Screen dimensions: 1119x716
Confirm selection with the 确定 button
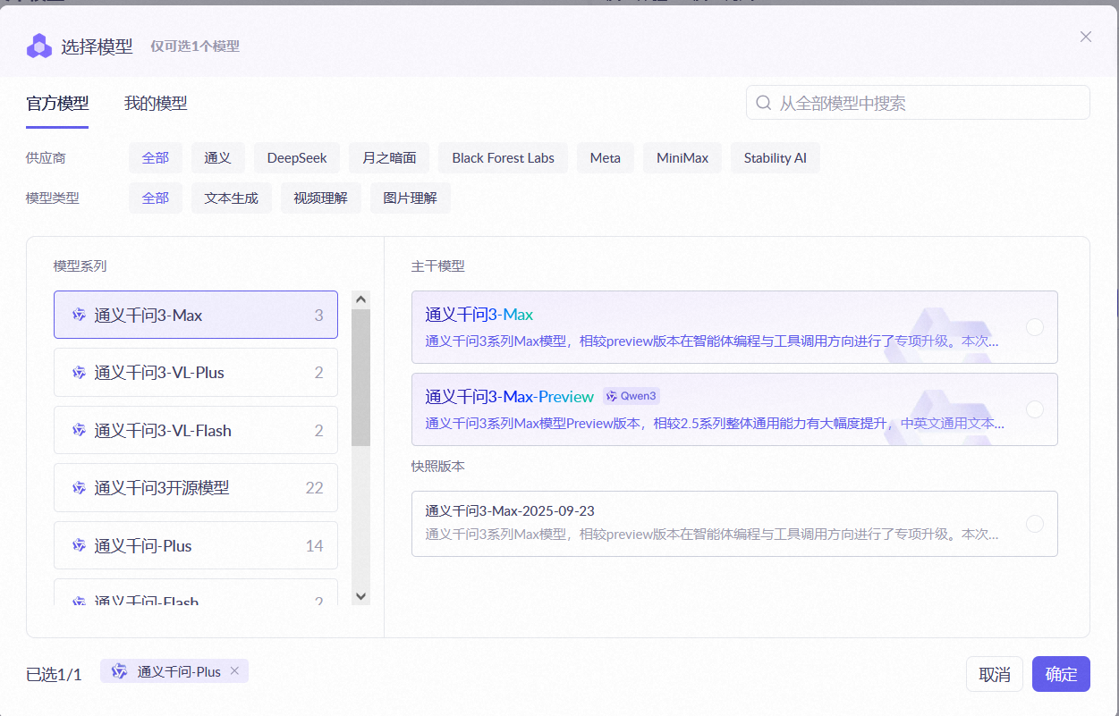[x=1061, y=674]
